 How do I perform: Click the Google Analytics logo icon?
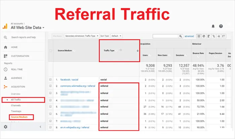click(5, 26)
